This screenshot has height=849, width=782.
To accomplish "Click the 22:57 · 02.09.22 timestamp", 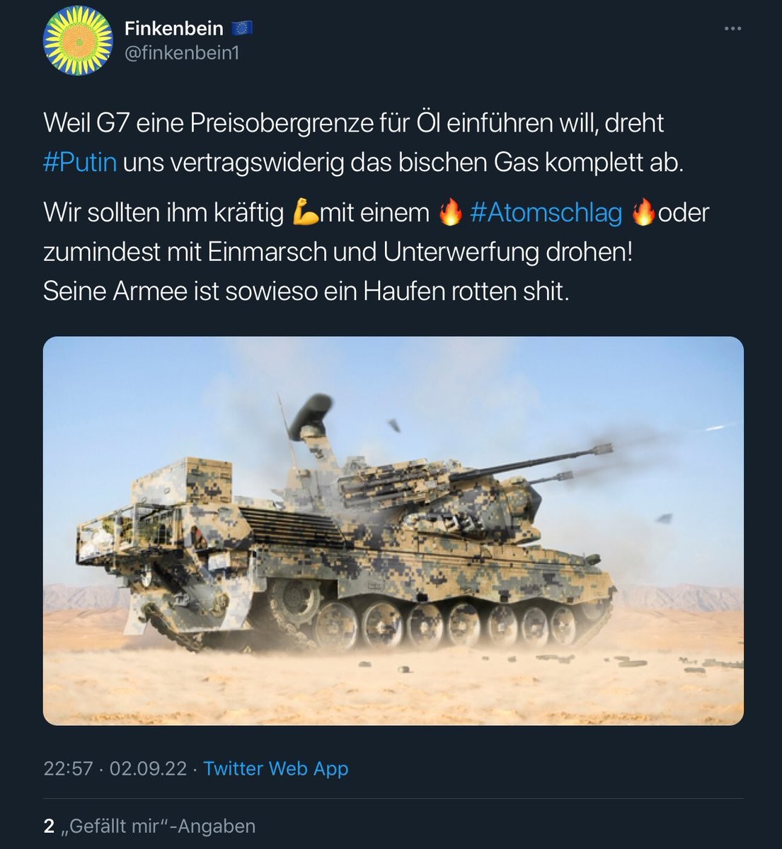I will click(115, 768).
